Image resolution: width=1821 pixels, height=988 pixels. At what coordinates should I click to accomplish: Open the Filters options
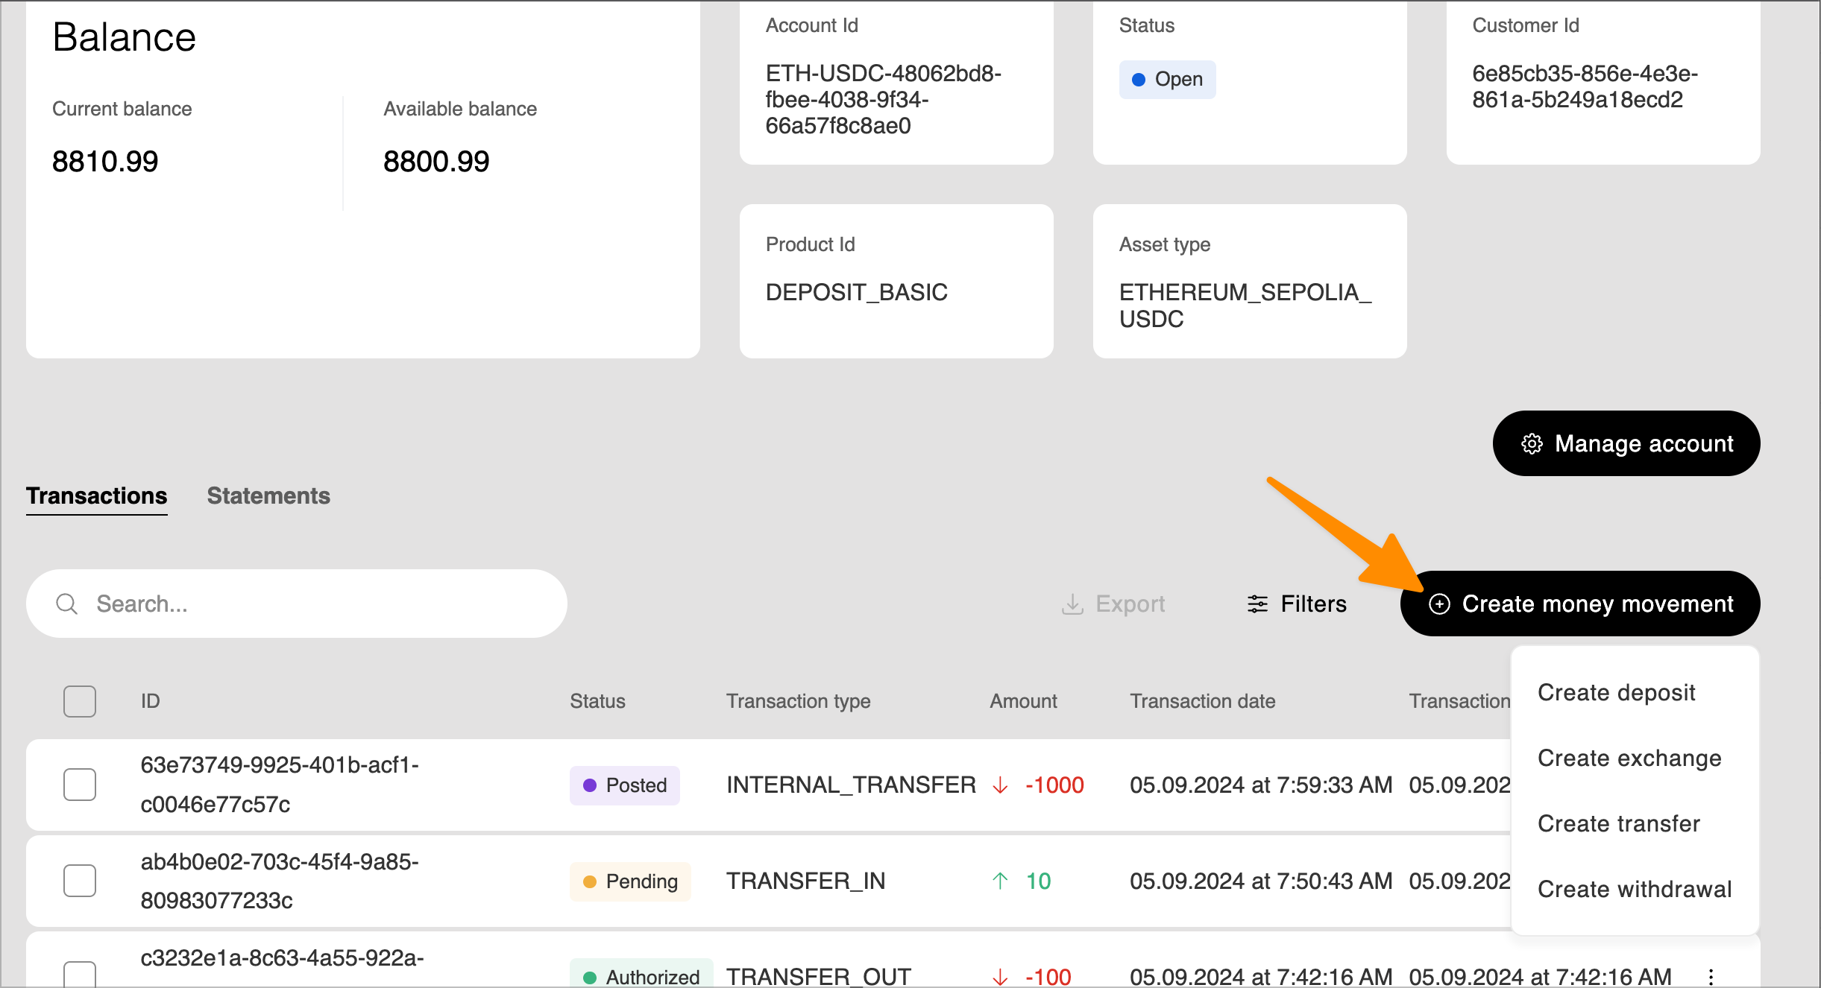1297,604
